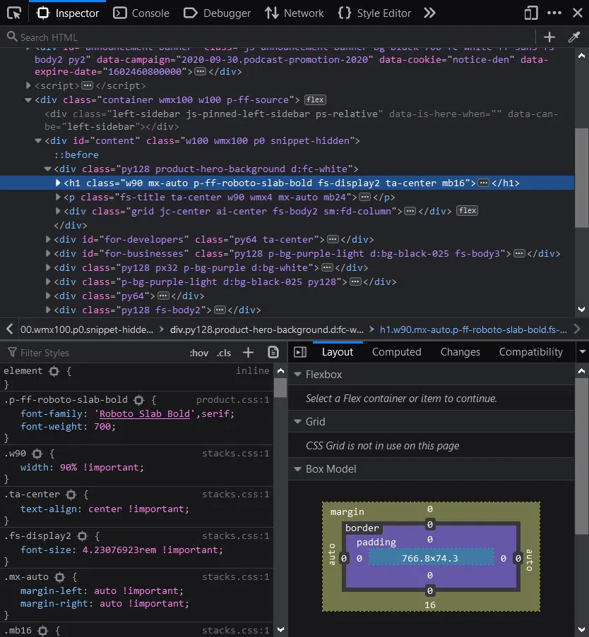
Task: Highlight elements matching .w90 selector
Action: (37, 454)
